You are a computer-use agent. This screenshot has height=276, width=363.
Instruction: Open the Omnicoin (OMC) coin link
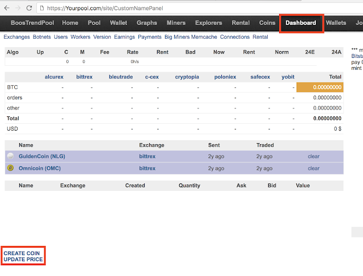click(40, 168)
